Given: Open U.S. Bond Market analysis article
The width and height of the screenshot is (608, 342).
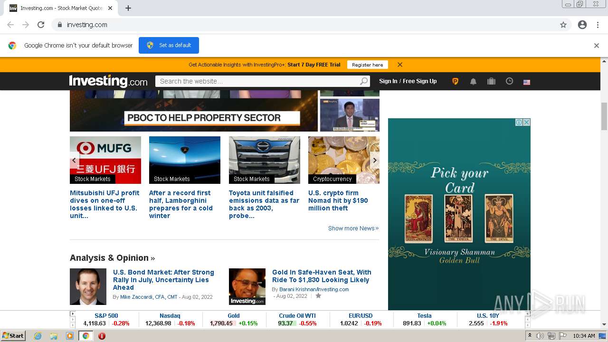Looking at the screenshot, I should pyautogui.click(x=163, y=280).
